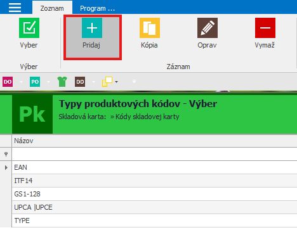Select the TYPE row

click(x=154, y=220)
